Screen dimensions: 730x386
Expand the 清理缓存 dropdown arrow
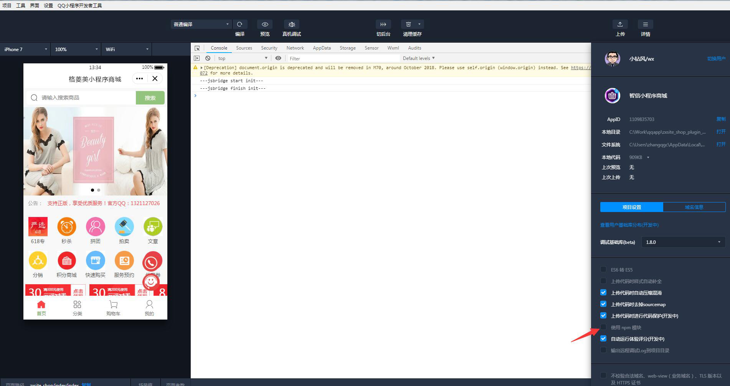tap(420, 24)
